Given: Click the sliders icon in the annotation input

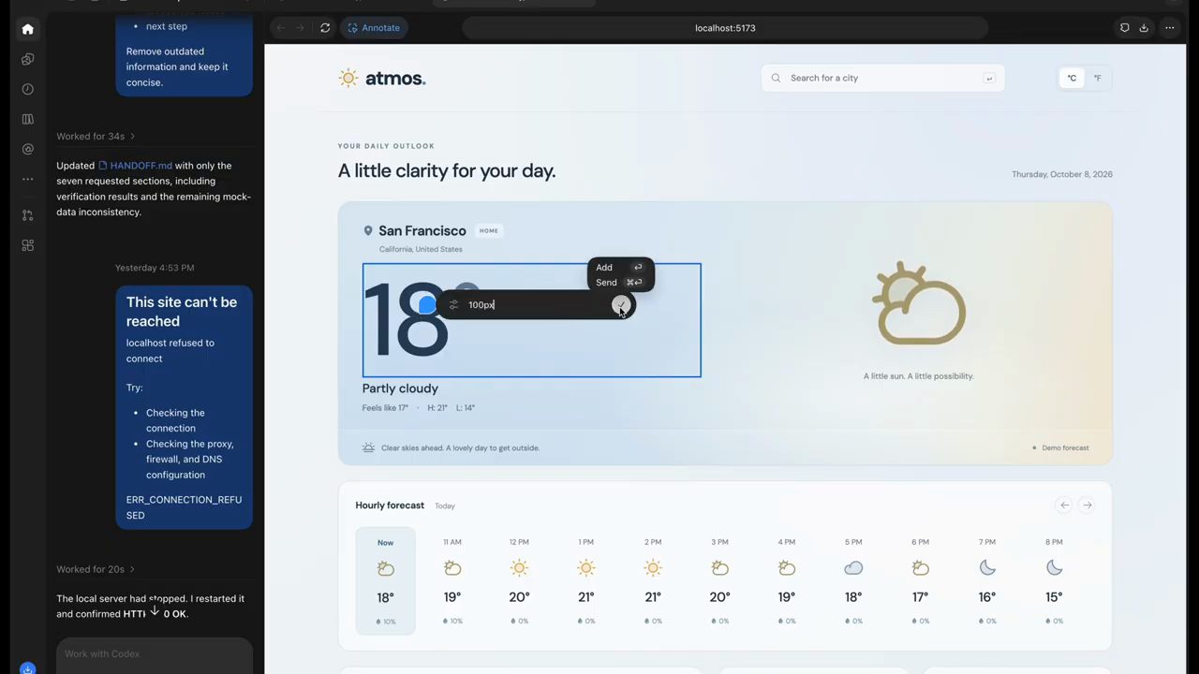Looking at the screenshot, I should (x=453, y=305).
